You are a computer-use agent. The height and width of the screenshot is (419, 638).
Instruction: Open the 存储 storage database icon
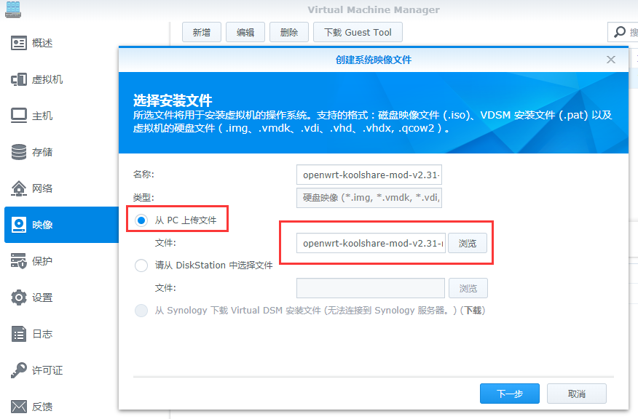point(19,152)
